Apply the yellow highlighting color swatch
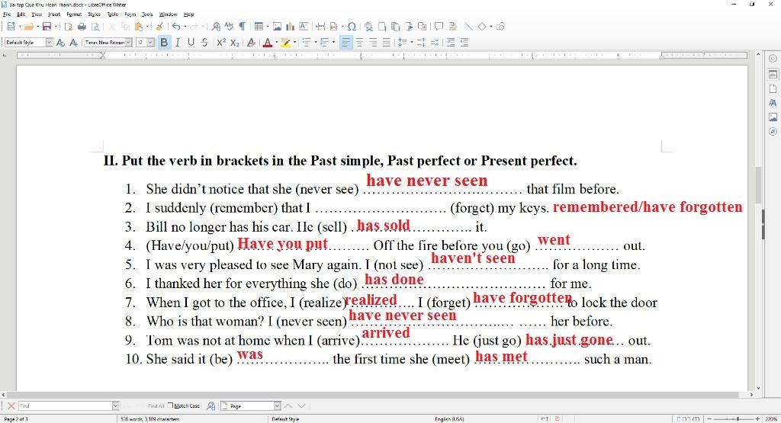The image size is (781, 423). tap(285, 43)
